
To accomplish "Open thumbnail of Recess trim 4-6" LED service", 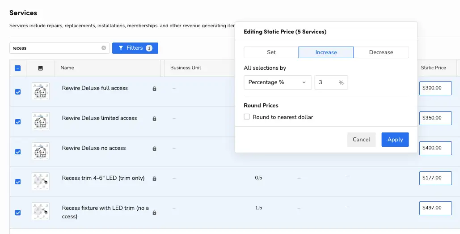I will [x=41, y=181].
